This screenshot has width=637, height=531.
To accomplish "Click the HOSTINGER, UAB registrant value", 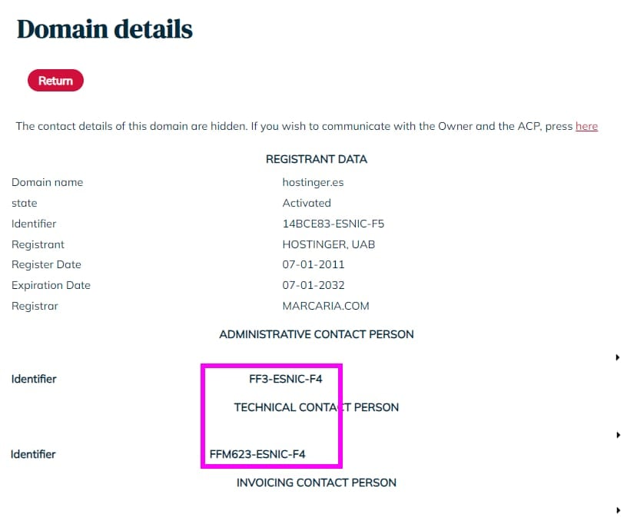I will [x=329, y=244].
